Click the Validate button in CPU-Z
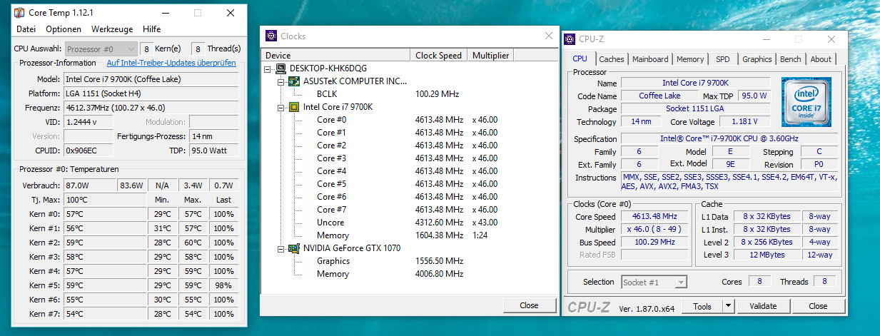Screen dimensions: 880x336 [x=763, y=306]
